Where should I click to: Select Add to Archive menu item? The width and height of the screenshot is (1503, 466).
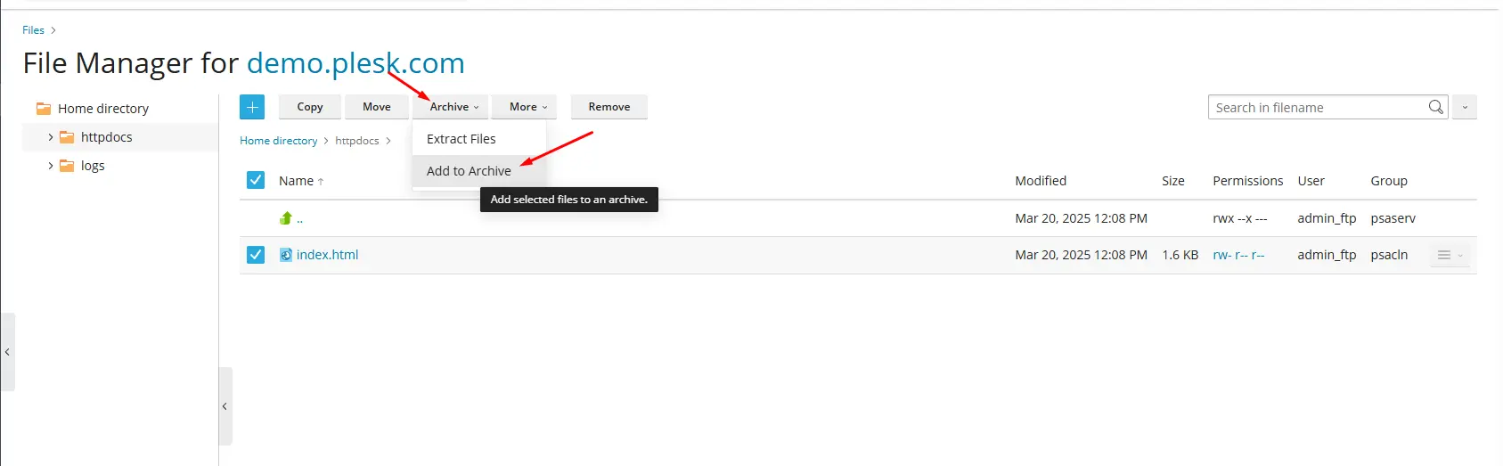coord(469,171)
